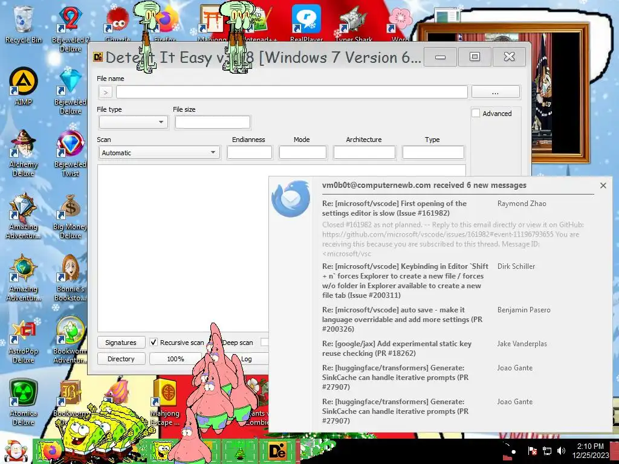The image size is (619, 464).
Task: Open the Scan mode Automatic dropdown
Action: tap(159, 153)
